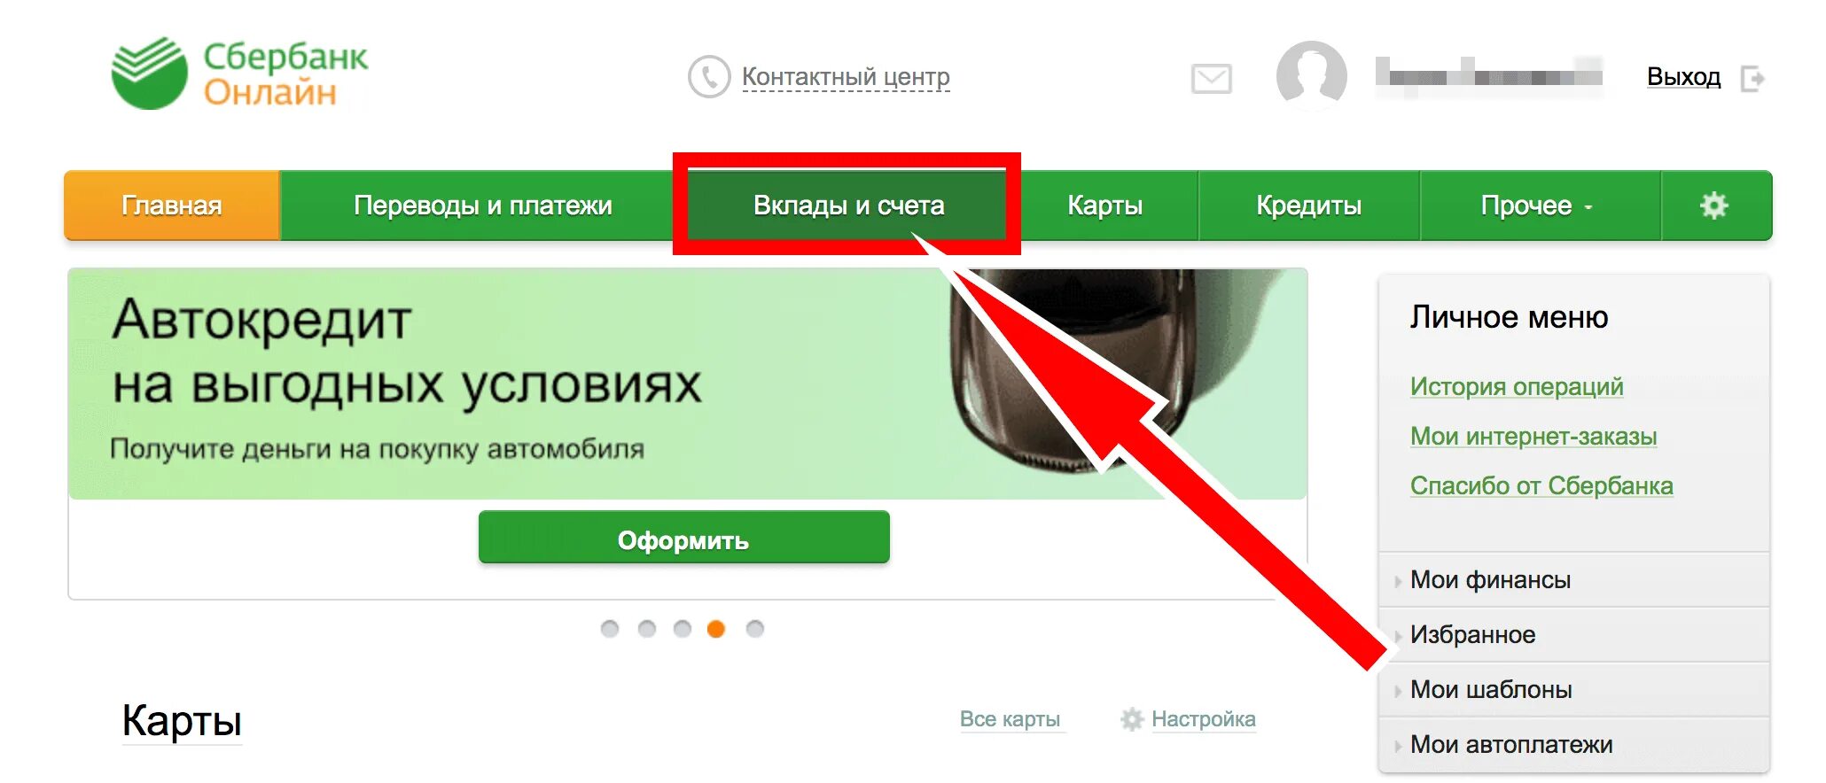Open settings gear in green navigation bar

(1714, 205)
